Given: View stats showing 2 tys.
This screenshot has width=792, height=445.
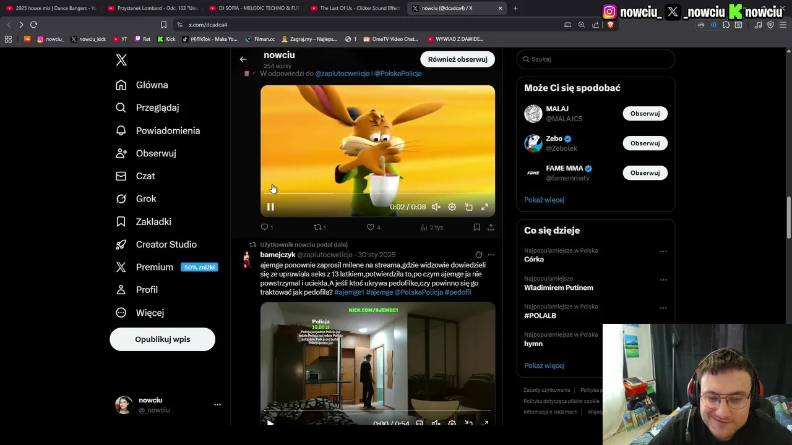Looking at the screenshot, I should tap(432, 227).
